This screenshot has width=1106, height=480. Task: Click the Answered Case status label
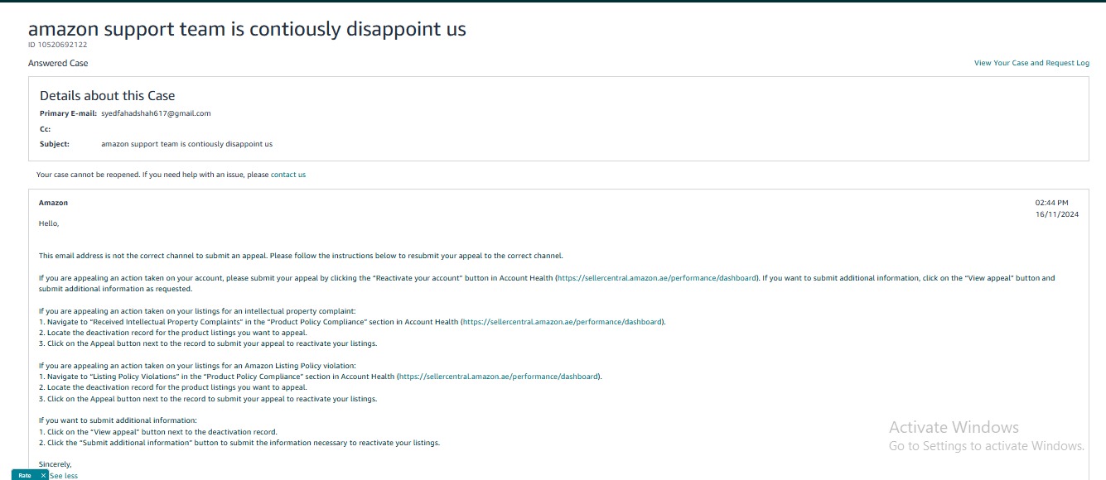[58, 63]
